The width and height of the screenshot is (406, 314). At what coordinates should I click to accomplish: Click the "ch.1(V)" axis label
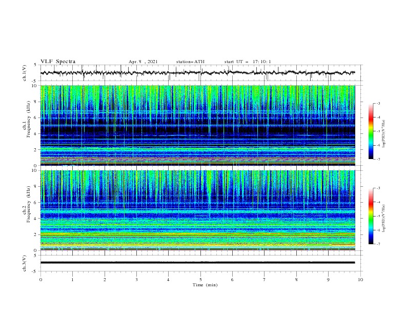tap(25, 73)
